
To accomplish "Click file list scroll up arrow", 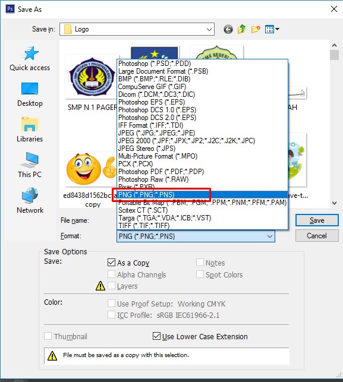I will (x=335, y=45).
